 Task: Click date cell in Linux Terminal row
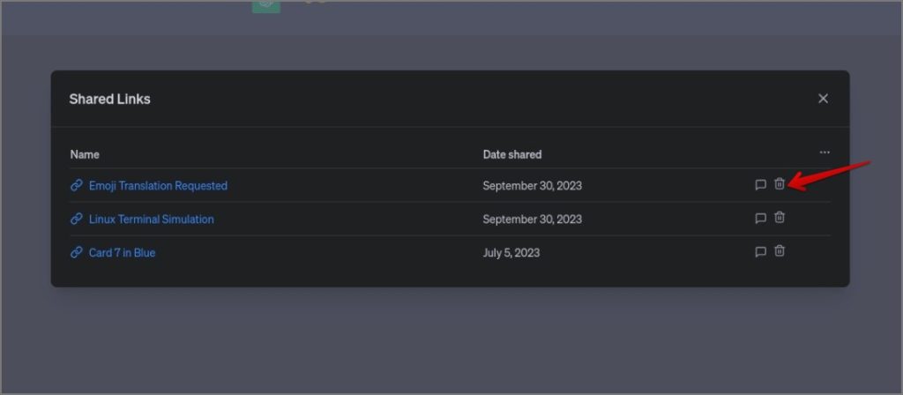click(532, 219)
